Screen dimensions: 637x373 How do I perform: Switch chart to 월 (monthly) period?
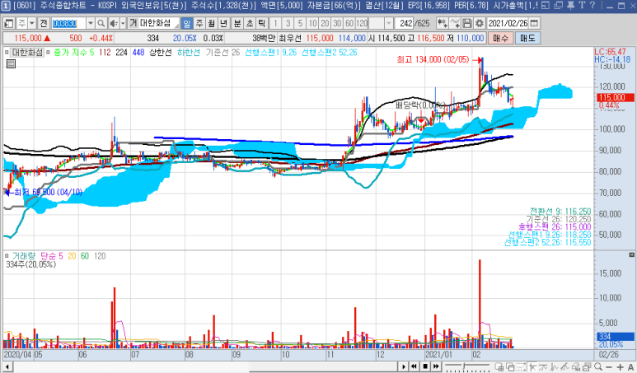[213, 23]
